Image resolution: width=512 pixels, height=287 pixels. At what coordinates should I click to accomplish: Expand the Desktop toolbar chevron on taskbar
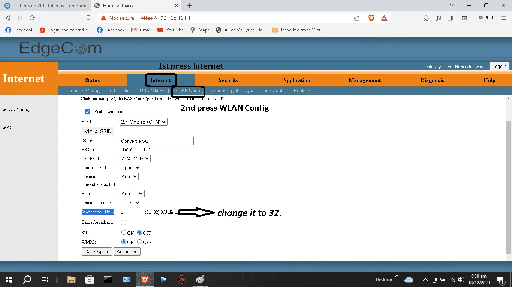[x=397, y=276]
